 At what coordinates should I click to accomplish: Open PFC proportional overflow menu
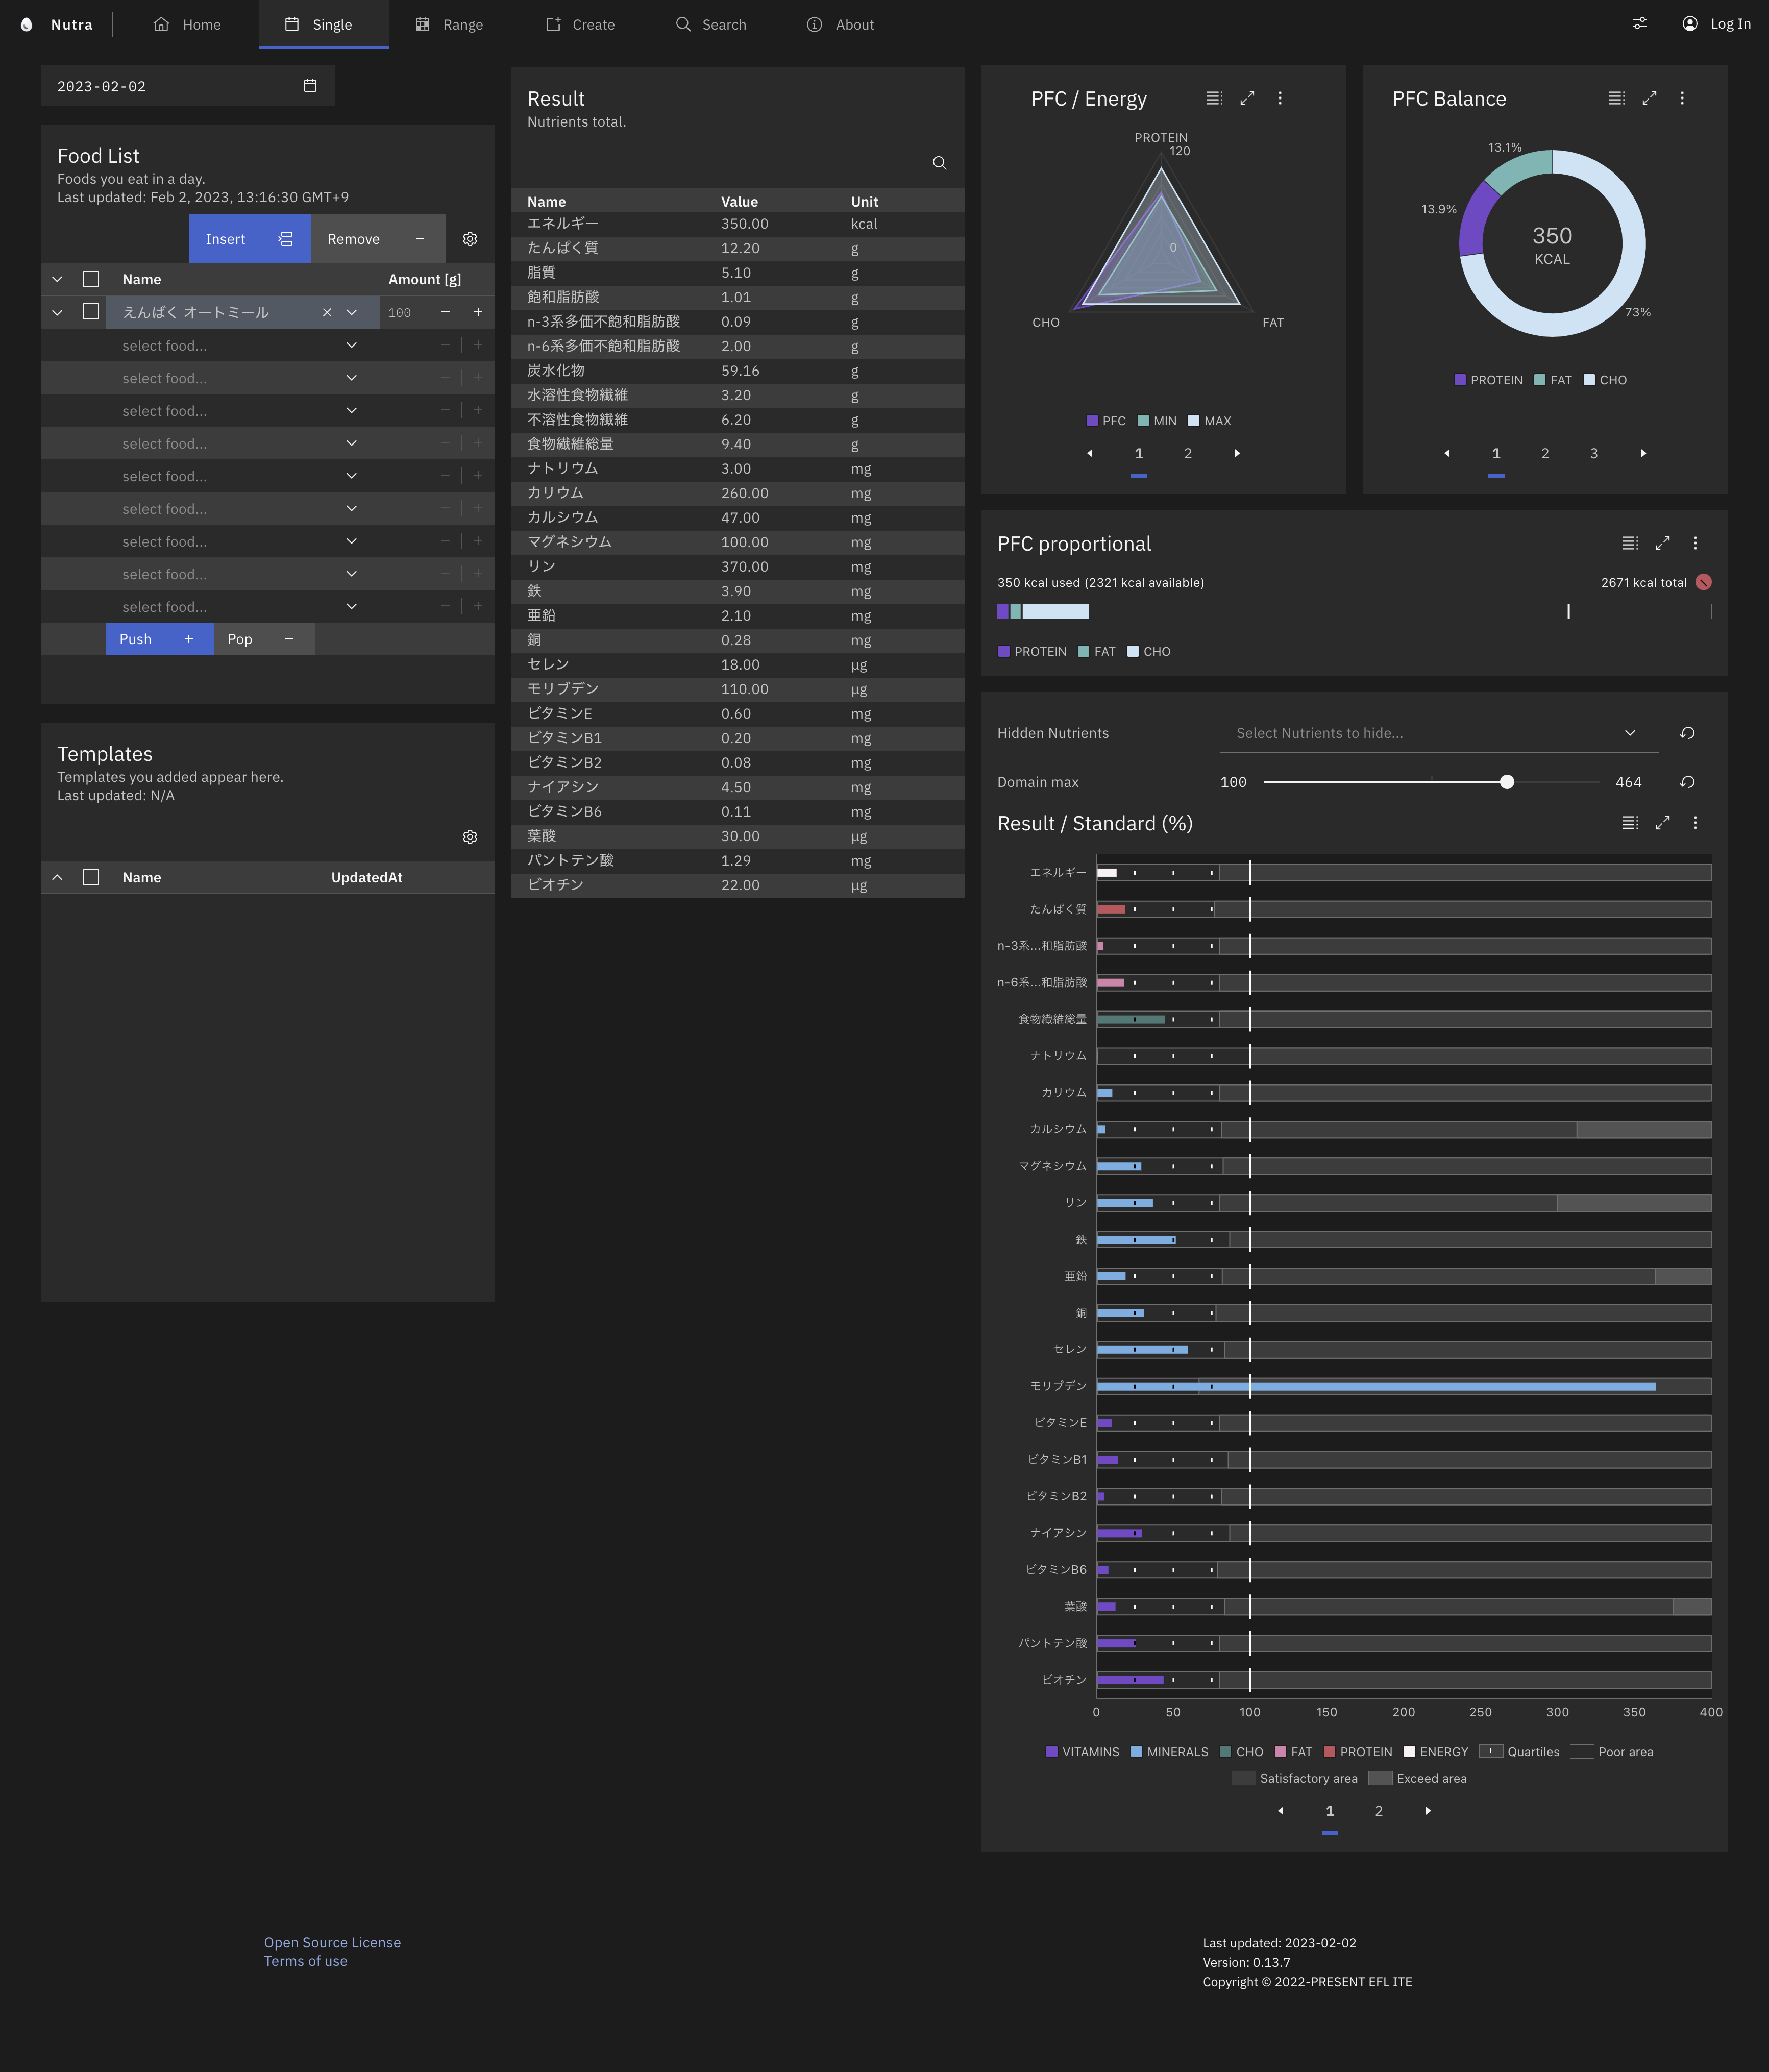(x=1695, y=543)
